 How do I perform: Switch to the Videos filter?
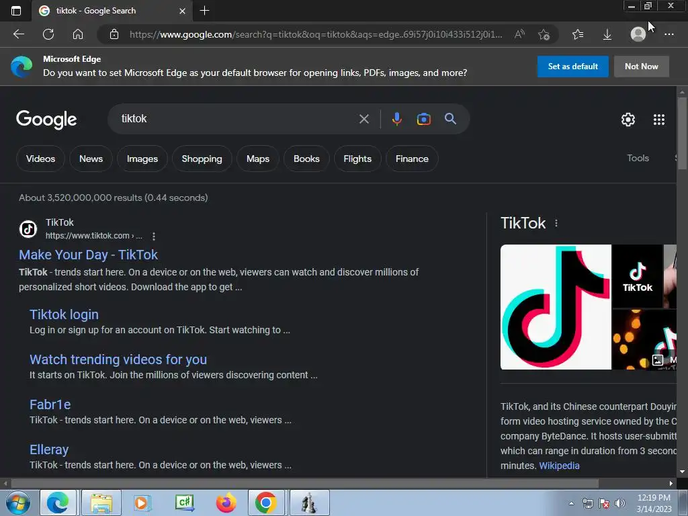pos(40,159)
